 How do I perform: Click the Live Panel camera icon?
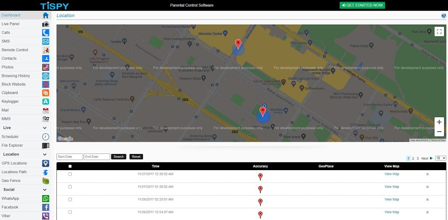(45, 24)
